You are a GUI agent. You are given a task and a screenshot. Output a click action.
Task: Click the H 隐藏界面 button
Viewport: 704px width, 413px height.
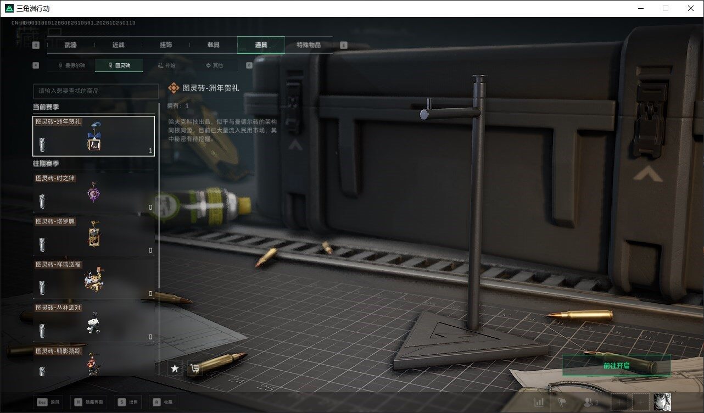click(88, 402)
